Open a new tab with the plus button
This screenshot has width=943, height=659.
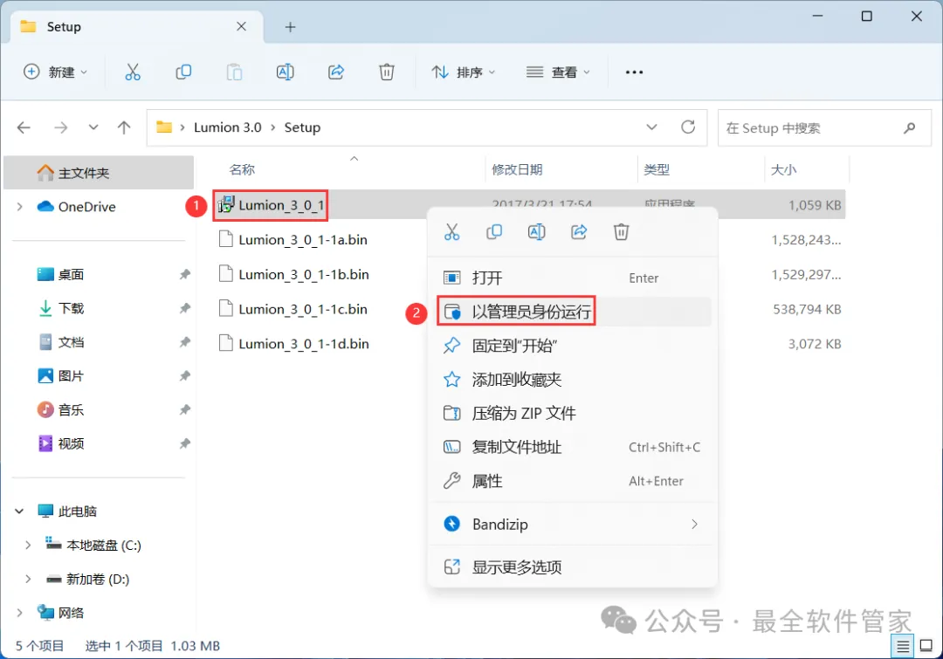(x=290, y=26)
